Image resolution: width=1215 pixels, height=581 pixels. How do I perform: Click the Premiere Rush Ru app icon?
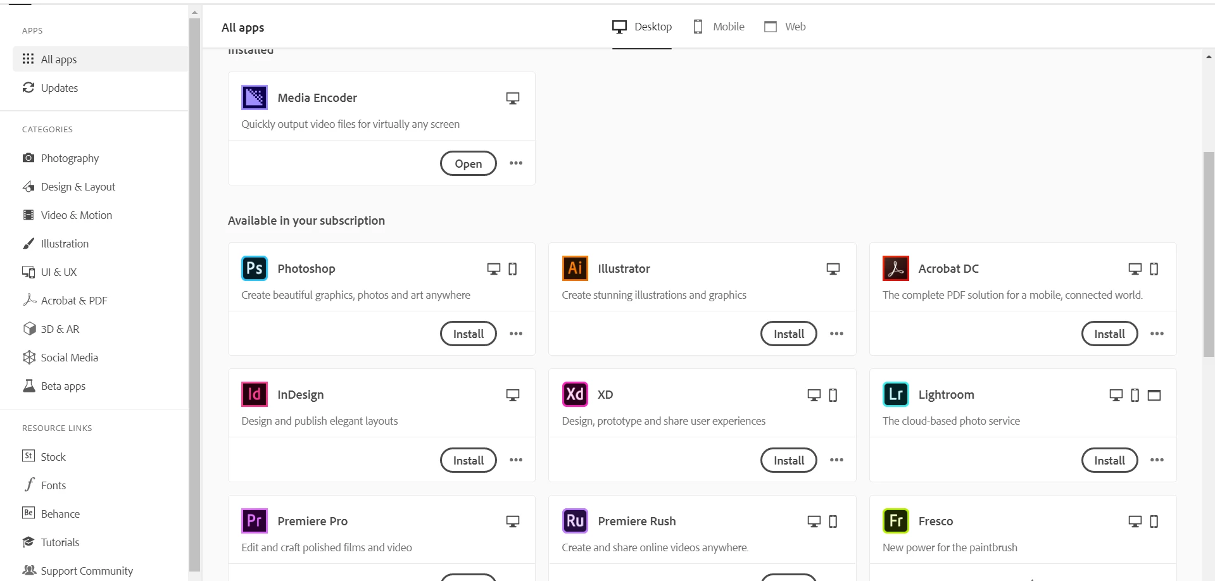[x=575, y=521]
